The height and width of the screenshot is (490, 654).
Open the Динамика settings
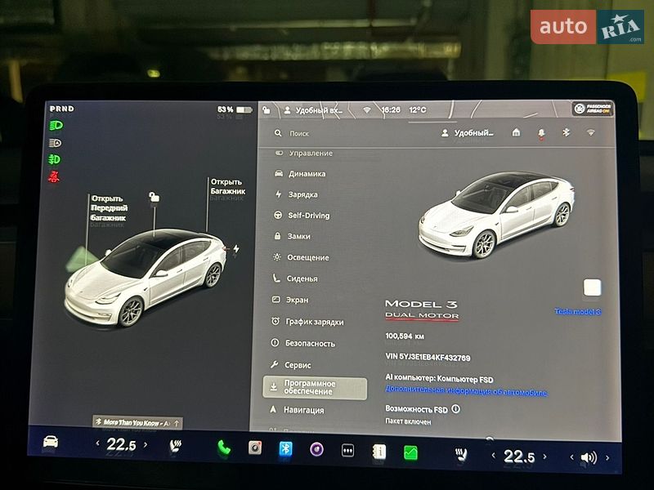click(300, 174)
